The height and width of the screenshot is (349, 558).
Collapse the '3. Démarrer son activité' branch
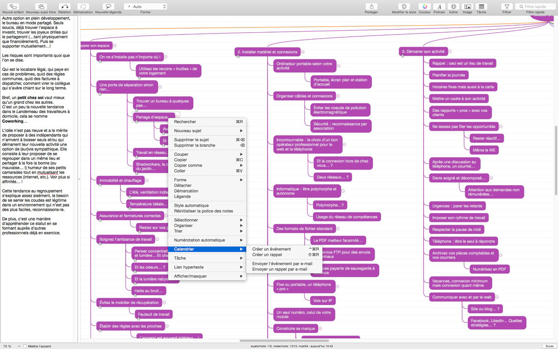tap(450, 52)
